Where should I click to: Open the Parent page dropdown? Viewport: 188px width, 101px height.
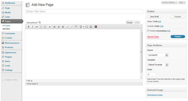(158, 55)
